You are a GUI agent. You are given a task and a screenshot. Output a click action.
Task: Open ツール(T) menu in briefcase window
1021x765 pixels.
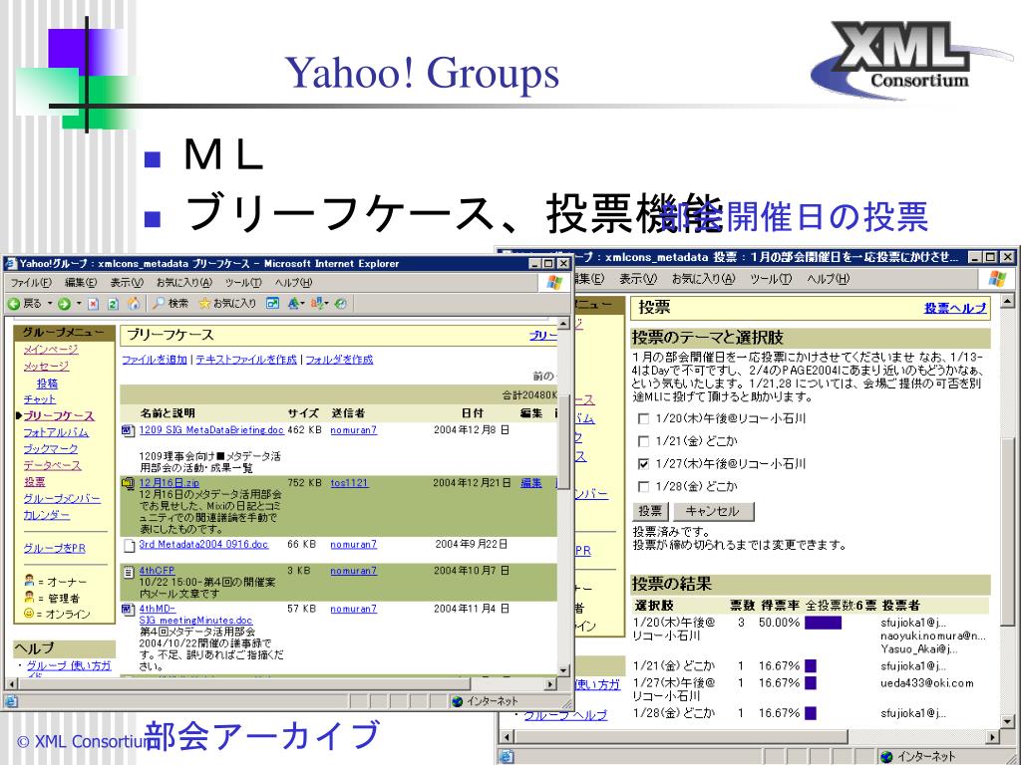point(243,283)
